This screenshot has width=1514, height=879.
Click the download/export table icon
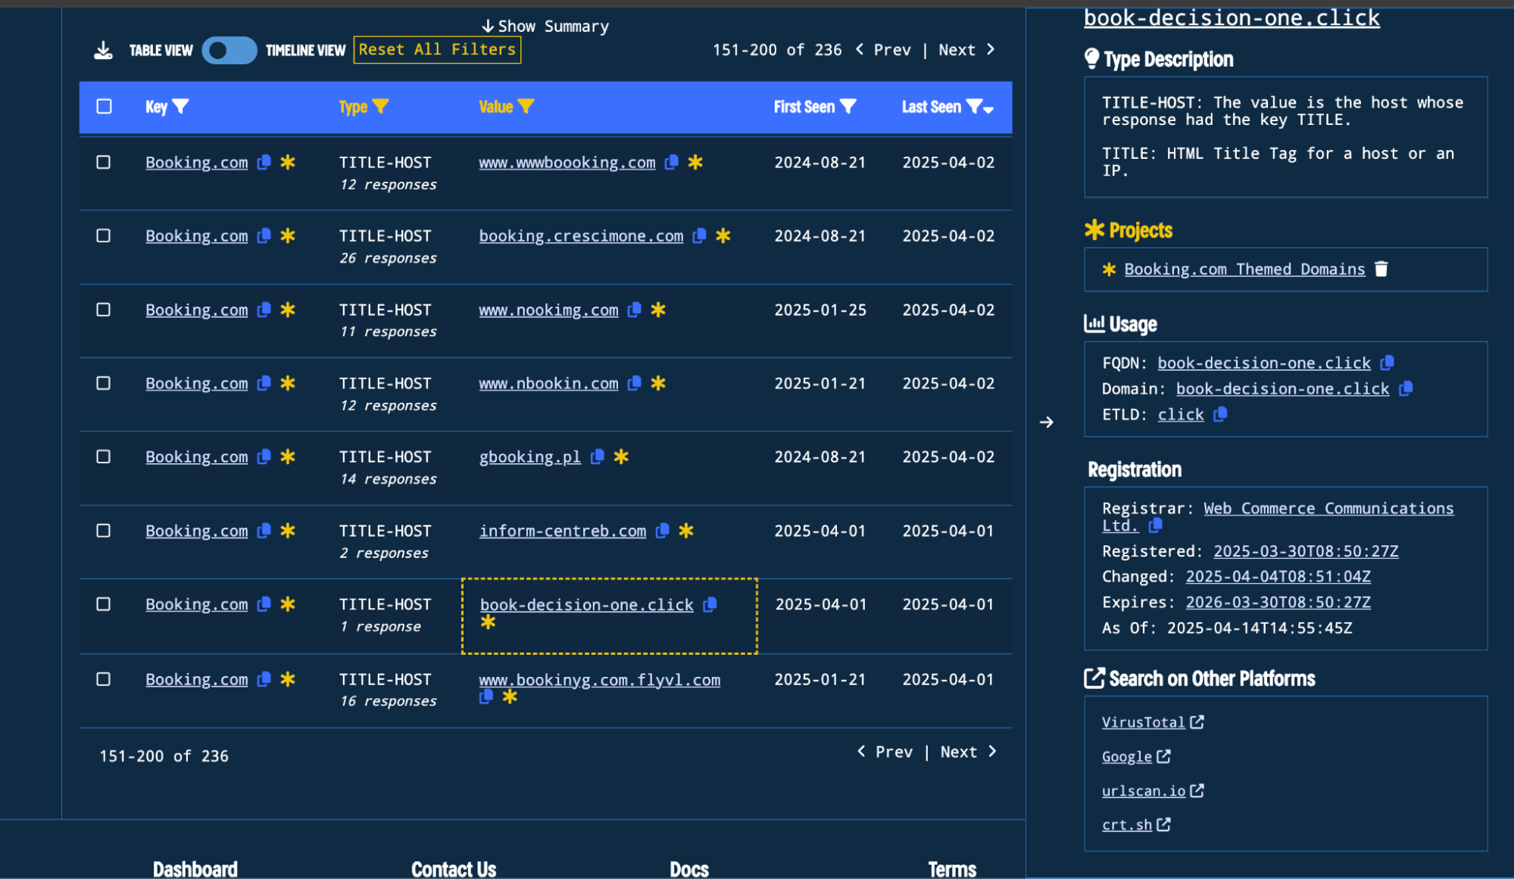coord(102,48)
